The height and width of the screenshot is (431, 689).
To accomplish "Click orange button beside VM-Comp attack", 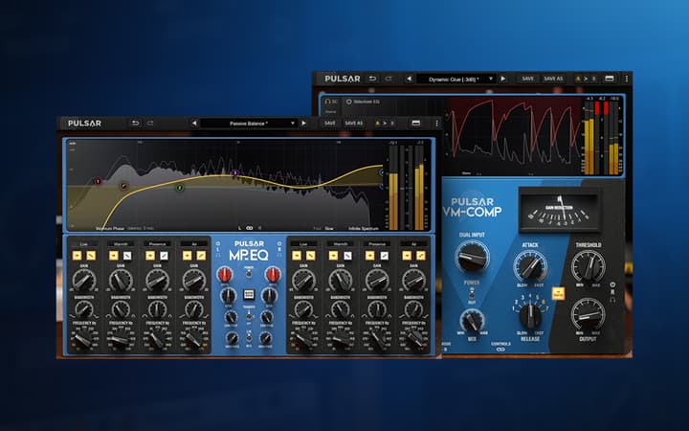I will pos(558,293).
